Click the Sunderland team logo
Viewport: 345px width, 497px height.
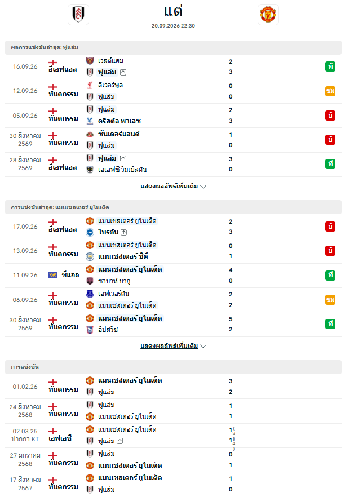(x=90, y=134)
